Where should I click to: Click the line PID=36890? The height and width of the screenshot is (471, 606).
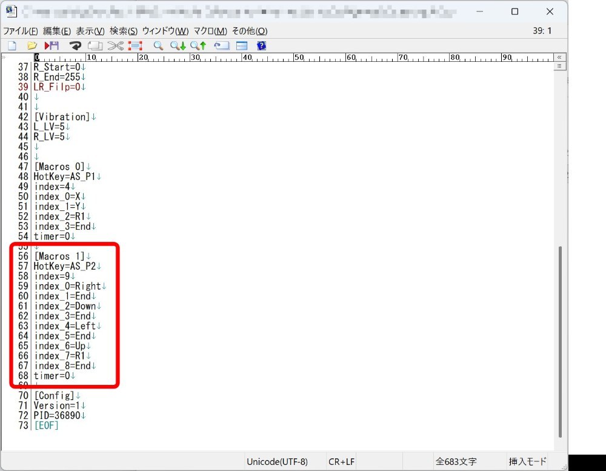[x=57, y=416]
